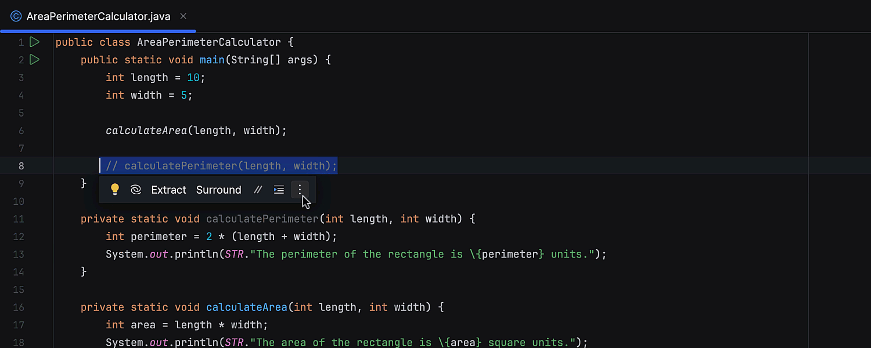Click the lightbulb quick-fix icon
Viewport: 871px width, 348px height.
pyautogui.click(x=115, y=189)
